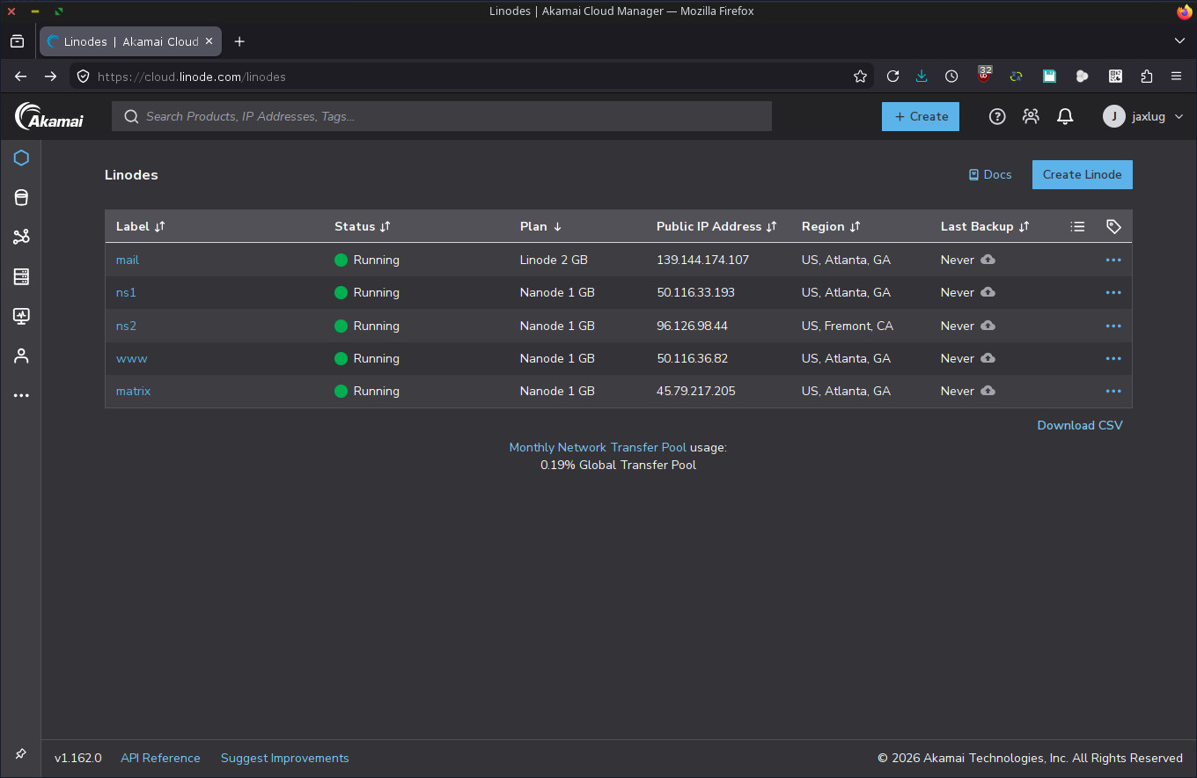
Task: Click IP address 139.144.174.107
Action: click(702, 260)
